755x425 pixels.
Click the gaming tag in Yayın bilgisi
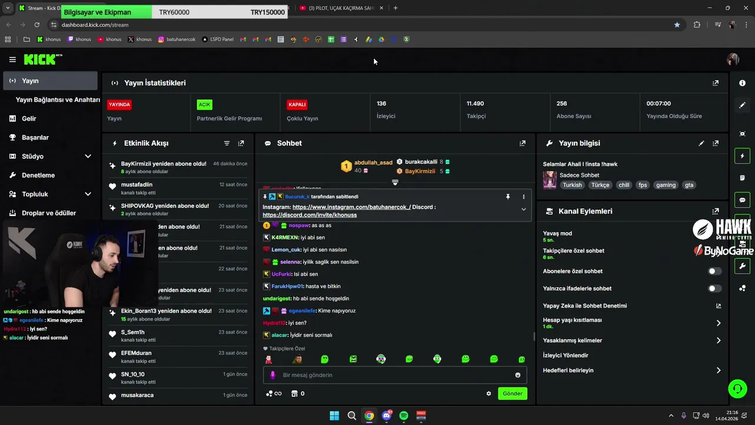(x=666, y=185)
